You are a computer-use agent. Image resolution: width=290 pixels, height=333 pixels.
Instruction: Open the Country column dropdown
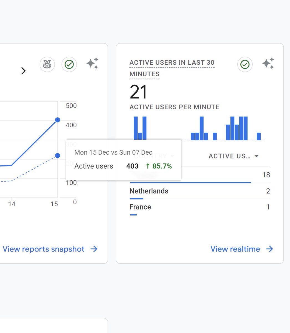click(154, 156)
